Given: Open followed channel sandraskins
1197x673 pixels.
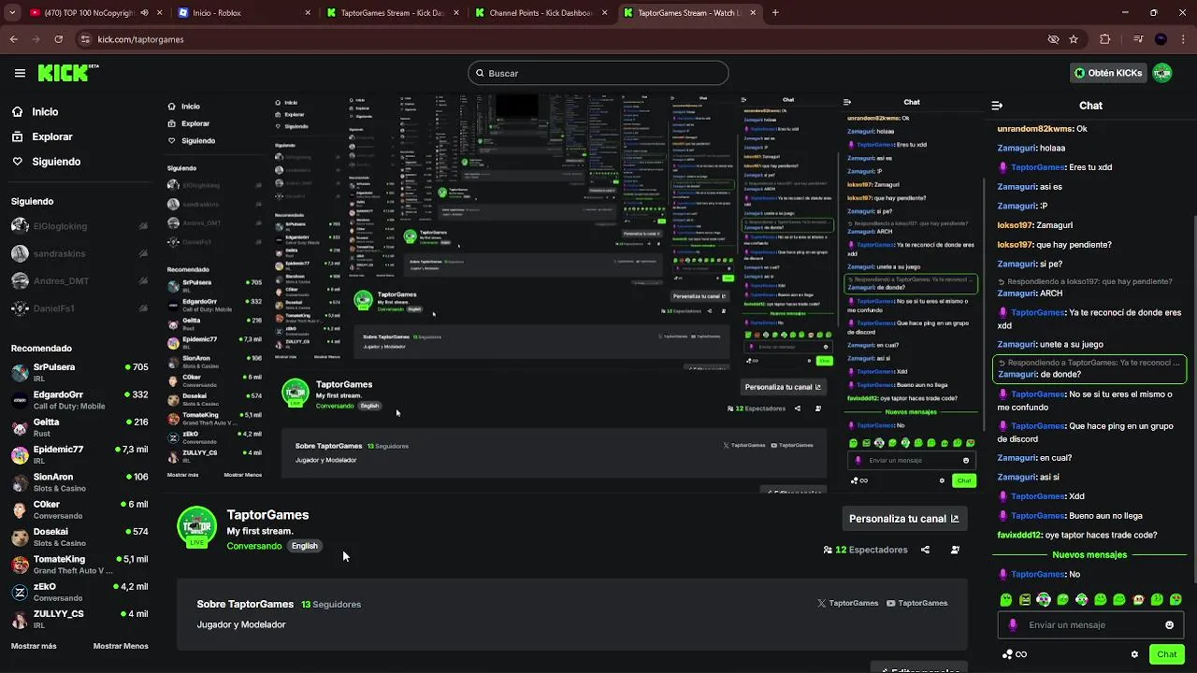Looking at the screenshot, I should (x=79, y=253).
